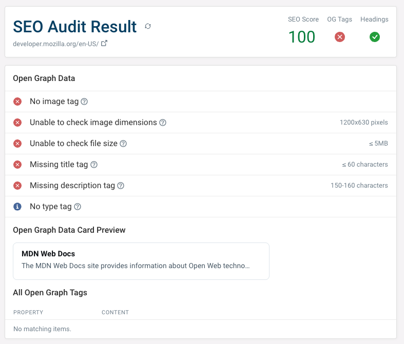Click the MDN Web Docs description text in preview
Viewport: 404px width, 344px height.
click(x=136, y=266)
